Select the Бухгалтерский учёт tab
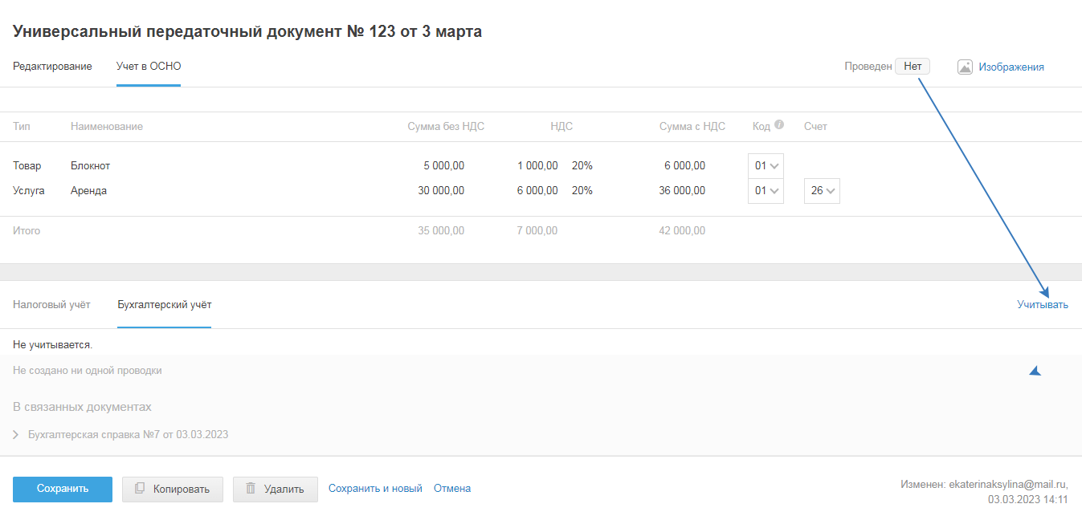Viewport: 1082px width, 516px height. tap(164, 305)
